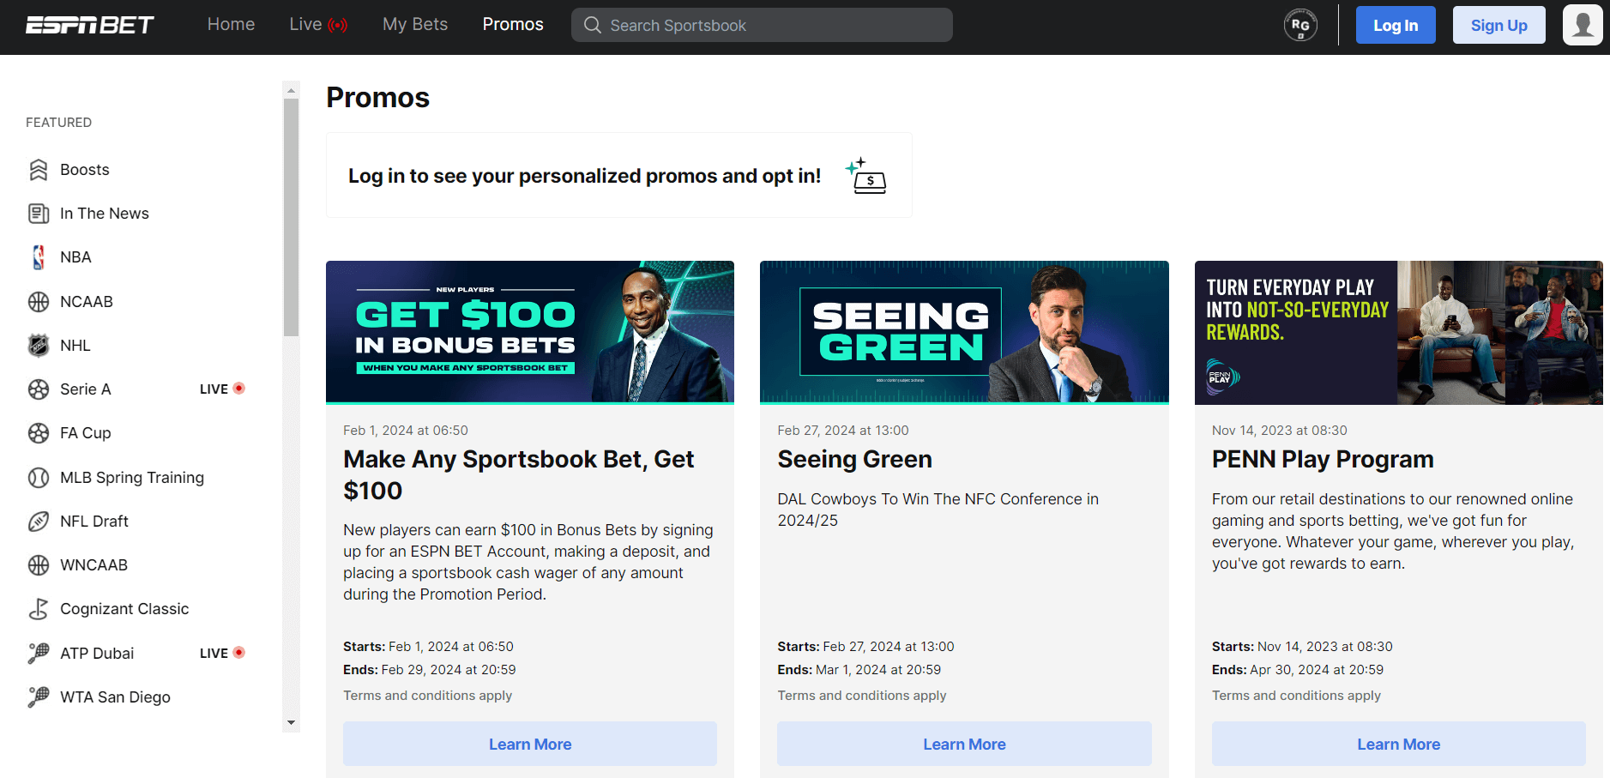Open the RG responsible gaming badge
Viewport: 1610px width, 778px height.
(x=1300, y=25)
